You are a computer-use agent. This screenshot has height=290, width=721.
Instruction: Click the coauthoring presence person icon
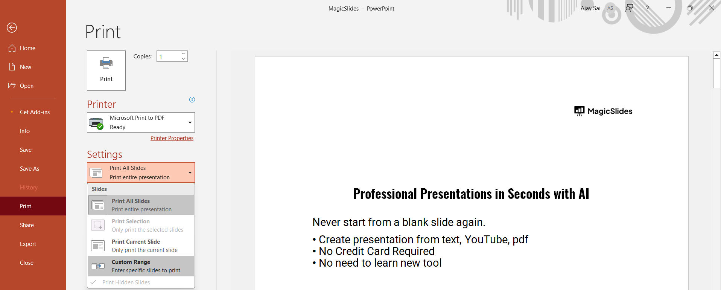point(629,8)
